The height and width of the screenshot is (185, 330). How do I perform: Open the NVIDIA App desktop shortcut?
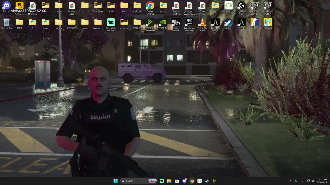(x=163, y=24)
